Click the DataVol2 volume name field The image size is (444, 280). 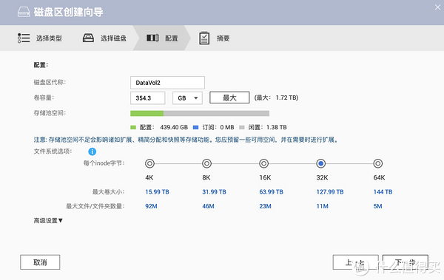click(167, 83)
